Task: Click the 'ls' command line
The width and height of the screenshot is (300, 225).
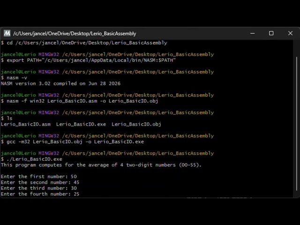Action: (7, 118)
